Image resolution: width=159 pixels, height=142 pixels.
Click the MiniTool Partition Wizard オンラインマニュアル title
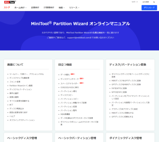coord(80,24)
